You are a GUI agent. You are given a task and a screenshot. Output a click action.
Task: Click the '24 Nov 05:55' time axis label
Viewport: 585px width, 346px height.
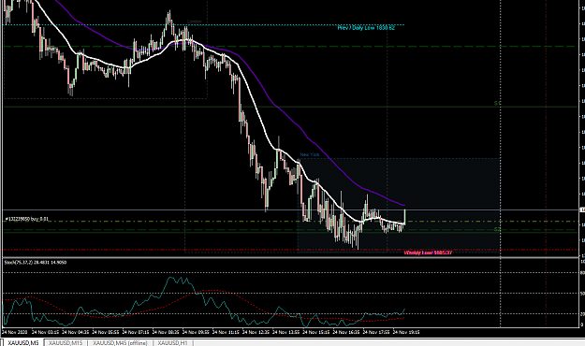[106, 332]
